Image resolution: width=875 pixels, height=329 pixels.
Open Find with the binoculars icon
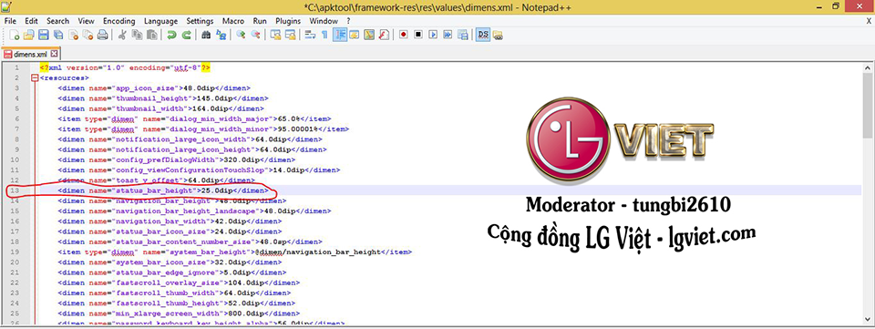pos(207,35)
